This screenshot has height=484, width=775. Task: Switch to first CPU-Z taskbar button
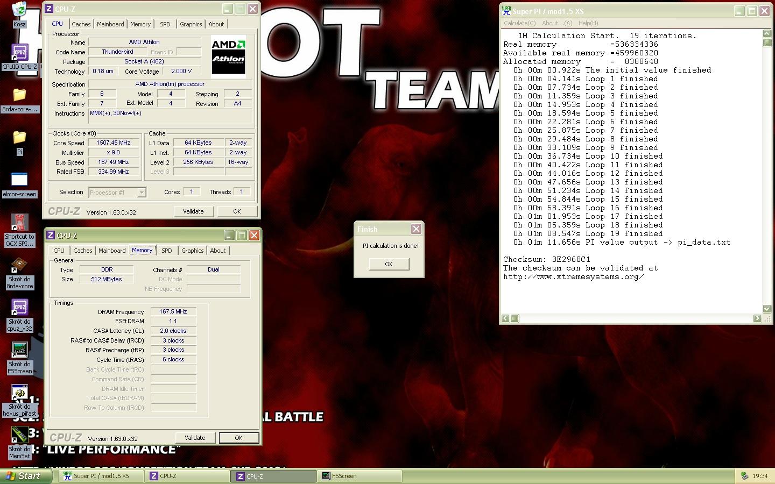(187, 476)
